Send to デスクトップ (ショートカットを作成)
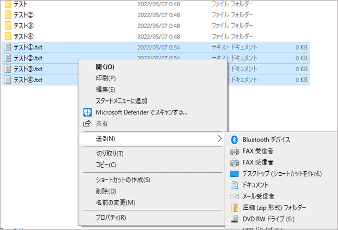 coord(282,174)
